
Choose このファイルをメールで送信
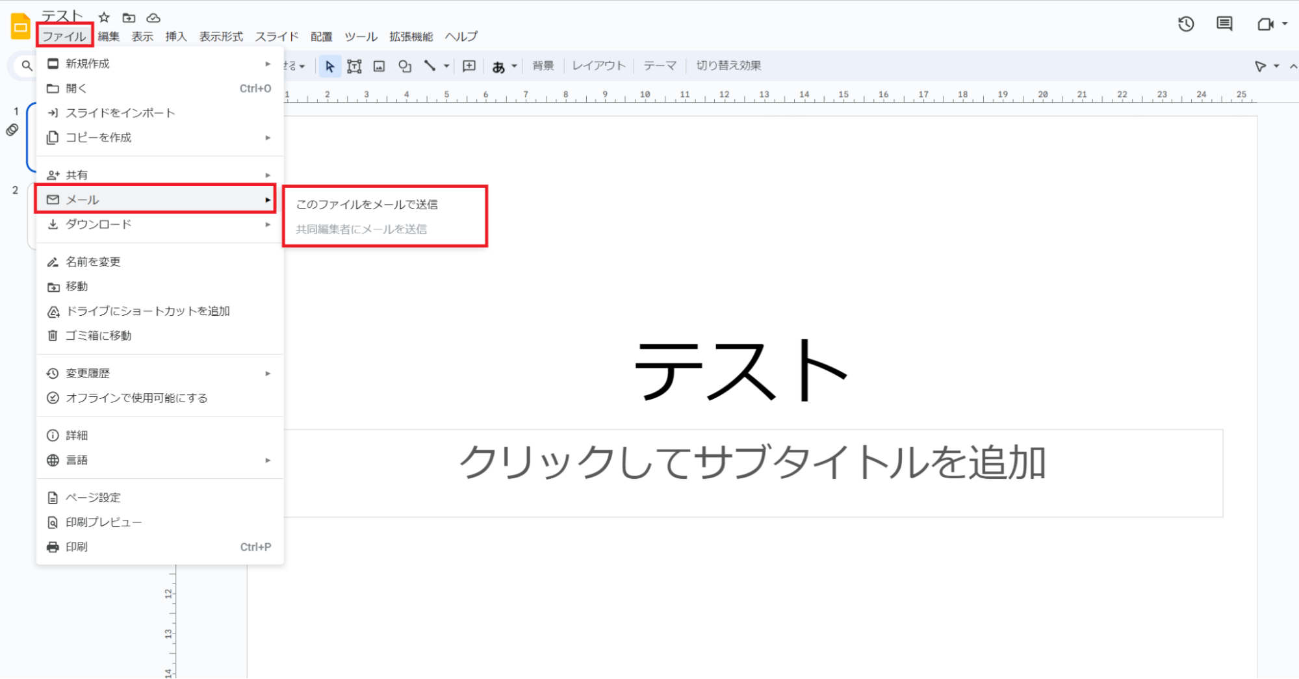click(x=367, y=205)
